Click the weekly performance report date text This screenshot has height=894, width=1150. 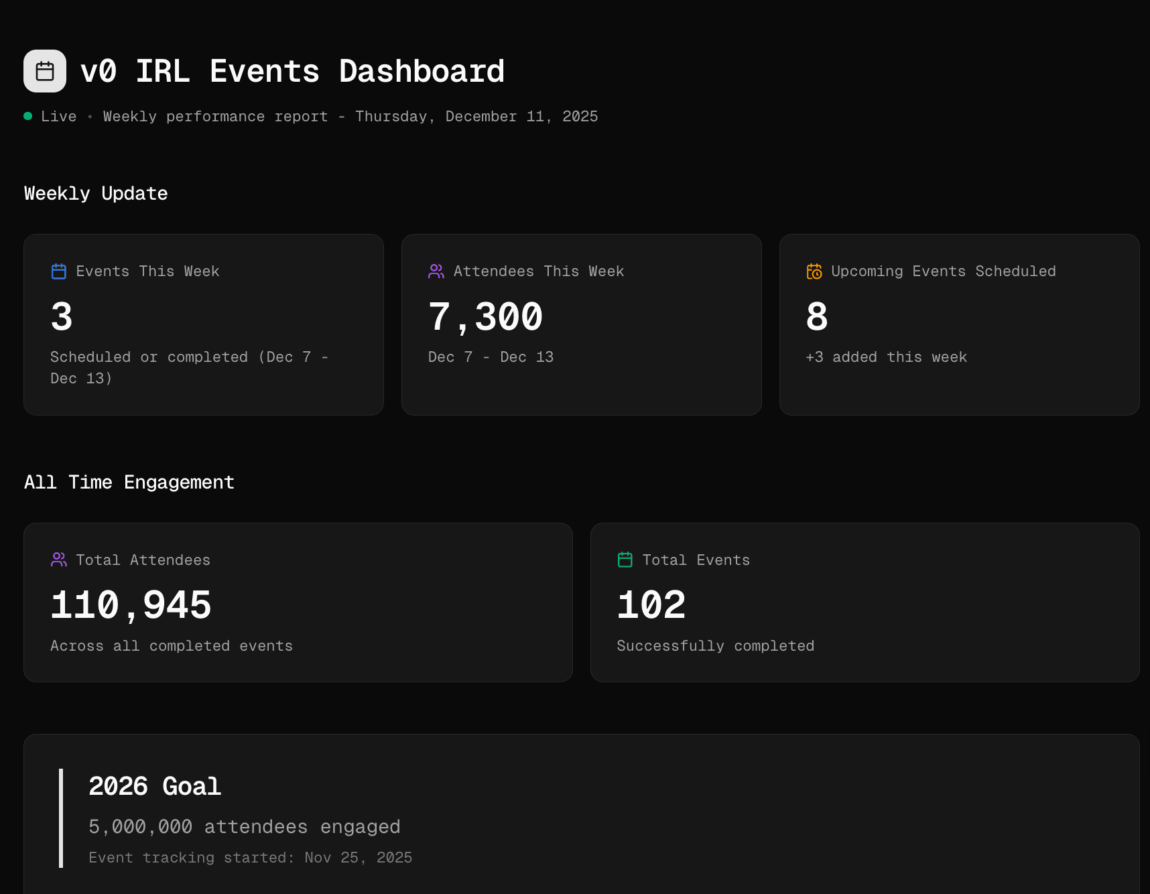tap(350, 116)
